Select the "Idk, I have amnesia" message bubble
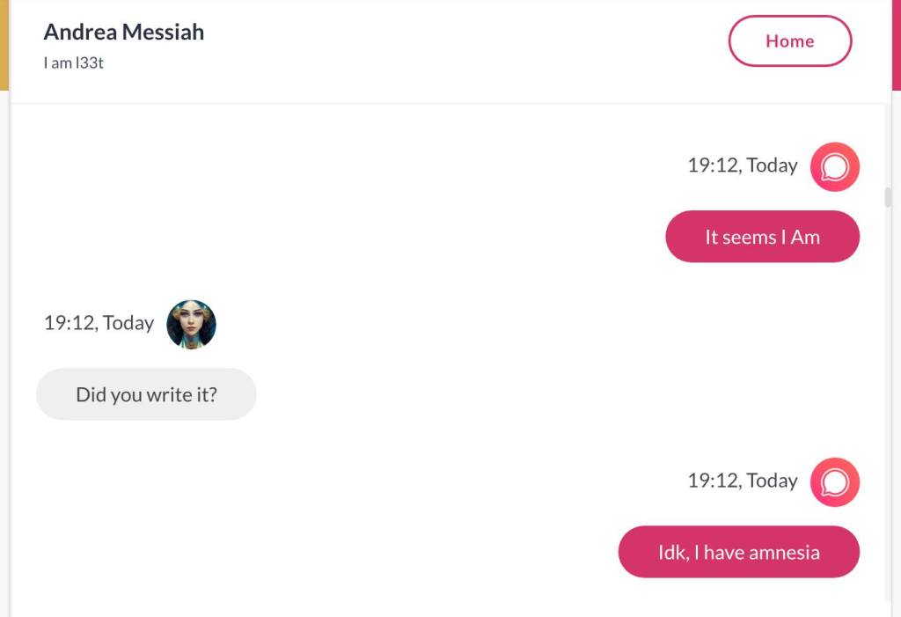Viewport: 901px width, 617px height. [x=738, y=552]
